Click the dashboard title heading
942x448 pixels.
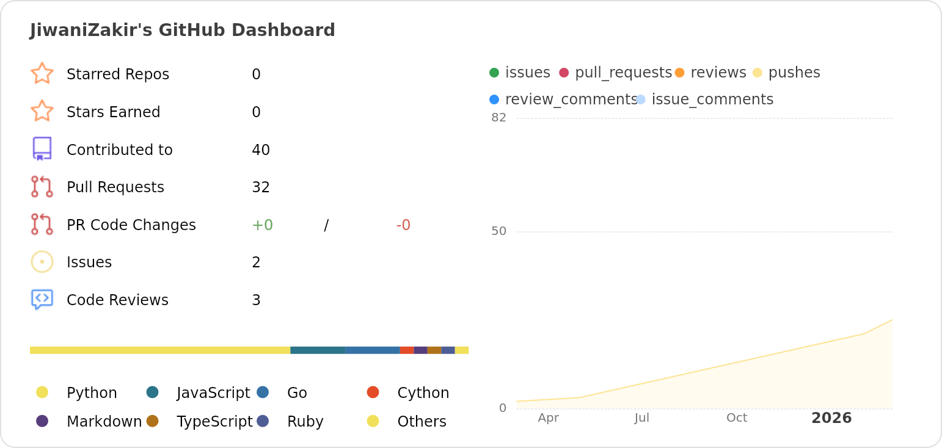[183, 30]
